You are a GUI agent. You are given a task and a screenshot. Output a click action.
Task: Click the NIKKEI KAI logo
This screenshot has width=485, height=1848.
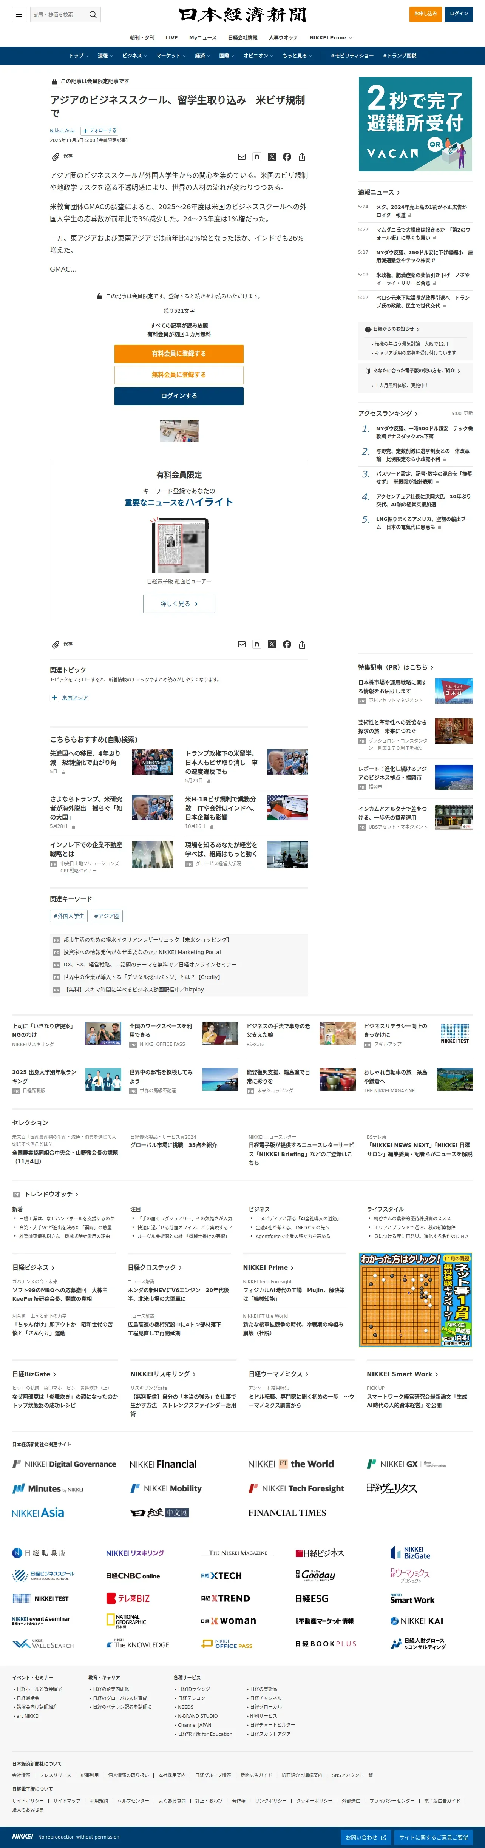pos(417,1621)
